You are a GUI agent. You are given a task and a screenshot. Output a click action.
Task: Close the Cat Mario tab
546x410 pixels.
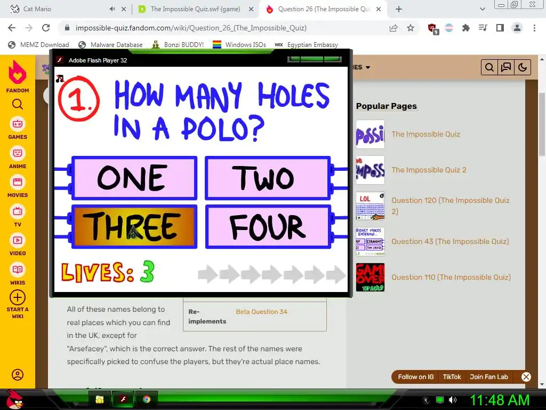click(x=124, y=10)
